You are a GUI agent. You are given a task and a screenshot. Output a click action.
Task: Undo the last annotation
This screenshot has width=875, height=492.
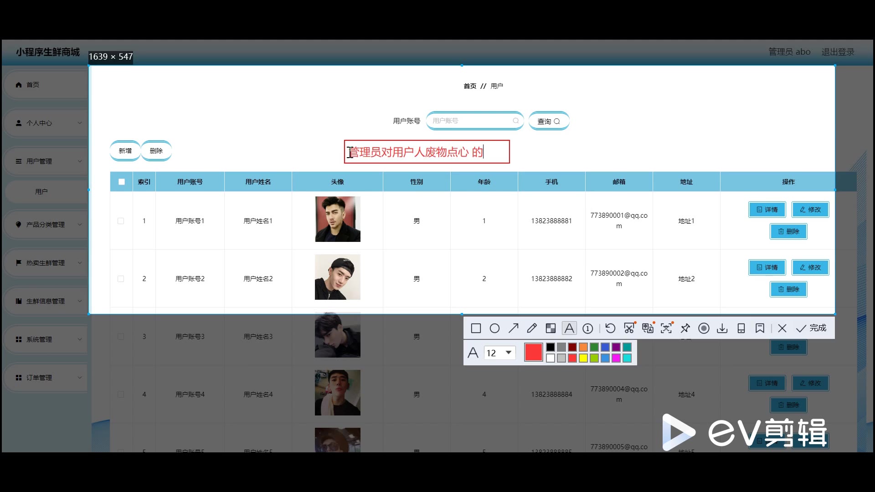point(610,328)
